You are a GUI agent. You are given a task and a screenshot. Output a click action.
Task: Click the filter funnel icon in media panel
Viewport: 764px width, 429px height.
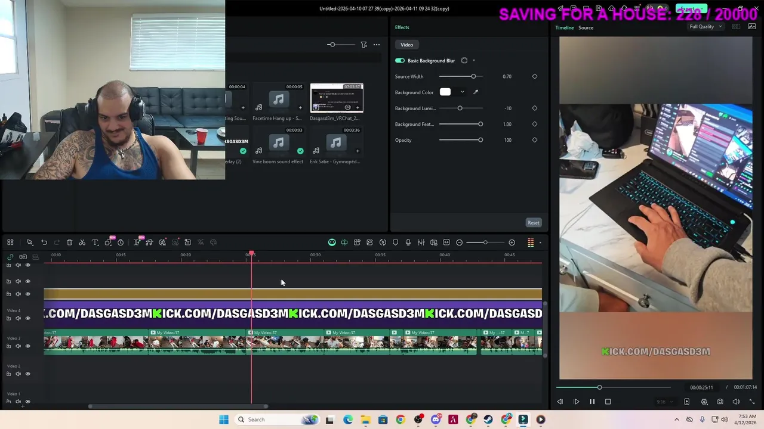click(363, 45)
